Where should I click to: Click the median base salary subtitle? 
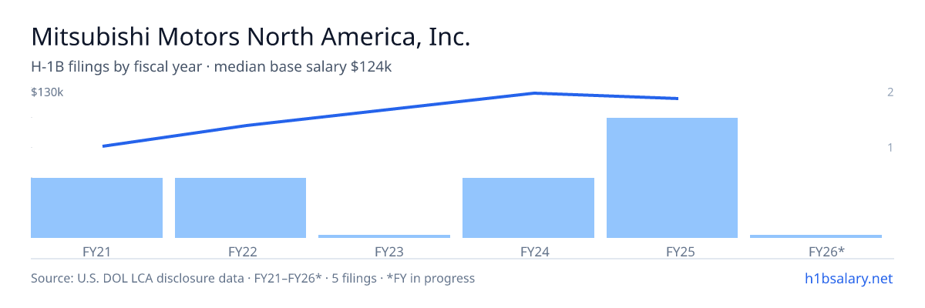(x=212, y=67)
